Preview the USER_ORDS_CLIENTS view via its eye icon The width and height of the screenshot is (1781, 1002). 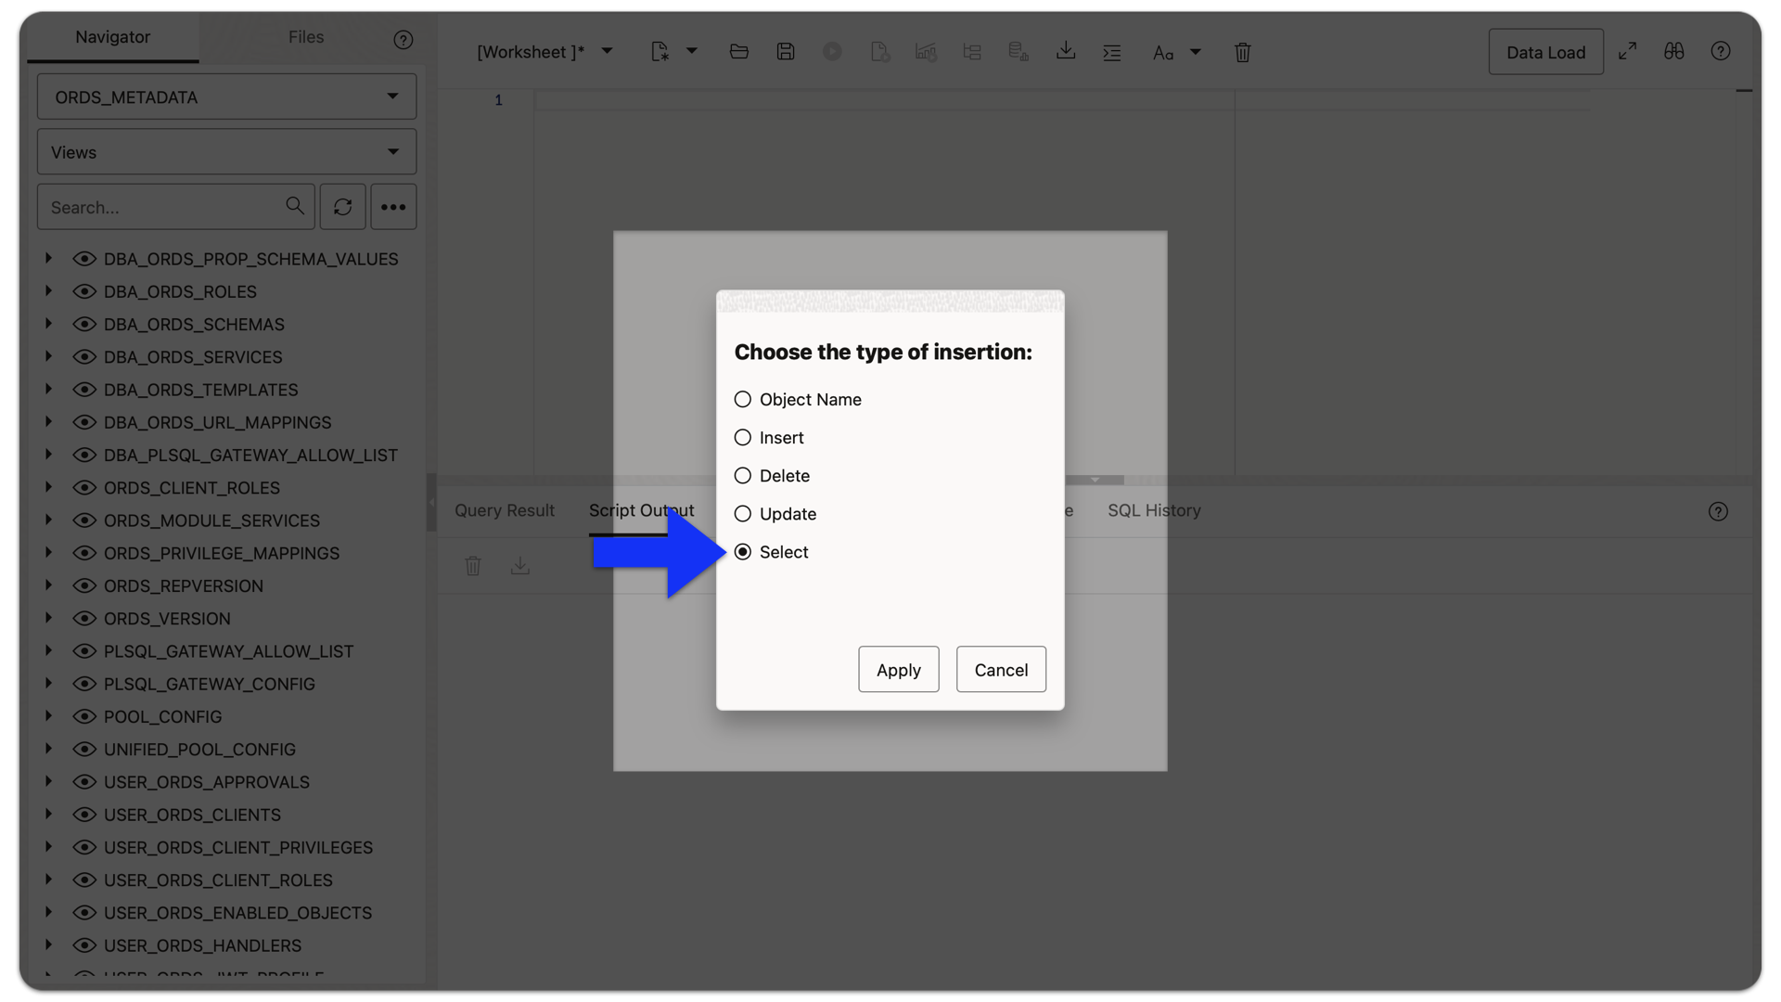[x=84, y=814]
